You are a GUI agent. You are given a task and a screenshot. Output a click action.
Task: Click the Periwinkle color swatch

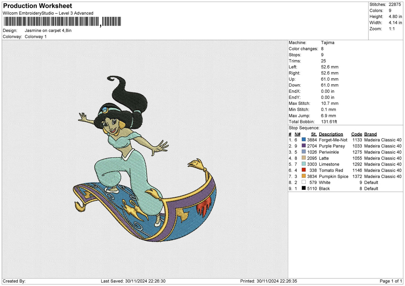(304, 152)
